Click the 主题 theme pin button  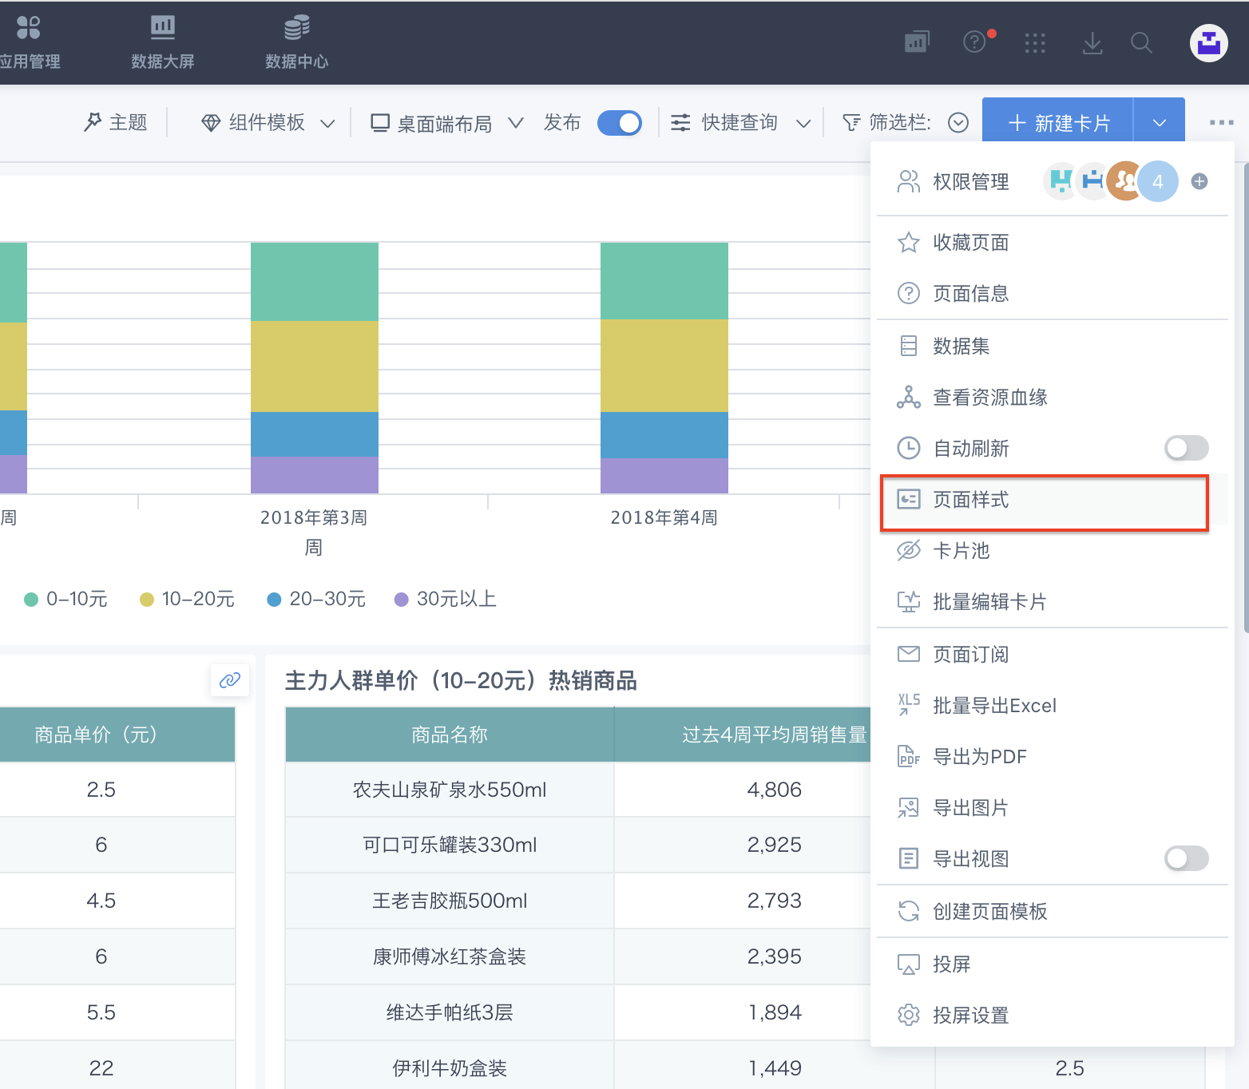point(116,122)
